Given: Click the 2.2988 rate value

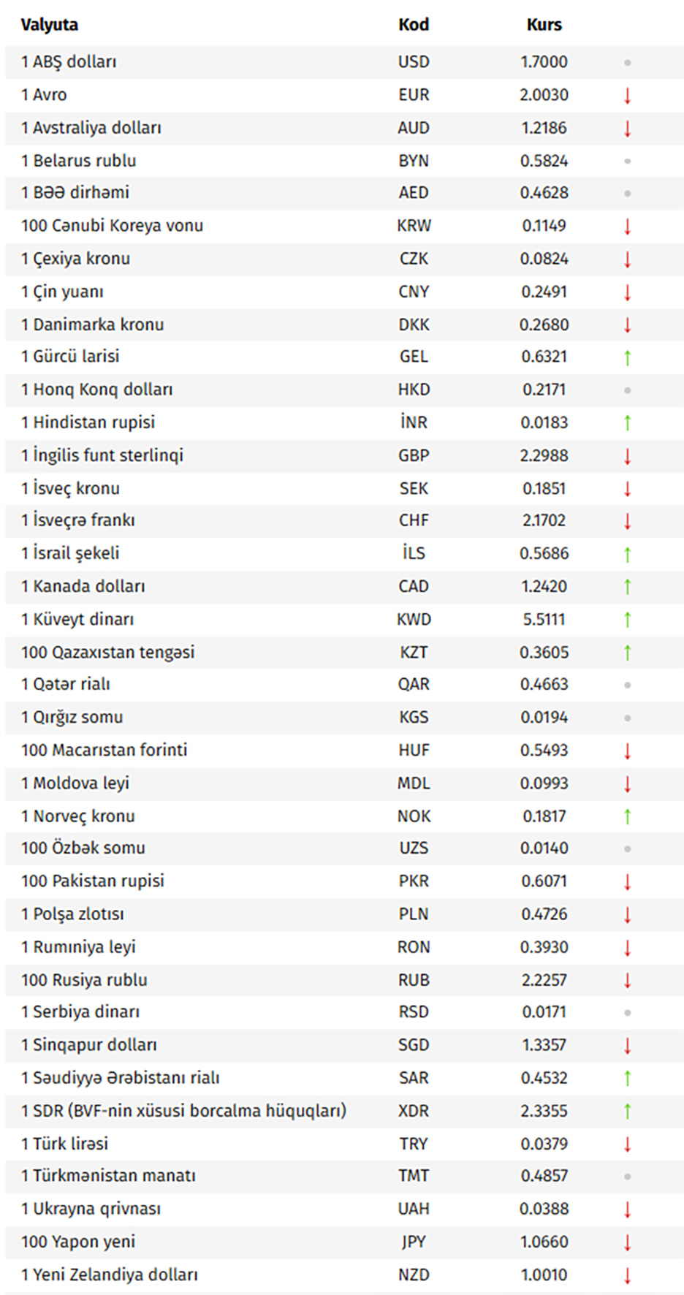Looking at the screenshot, I should [544, 455].
